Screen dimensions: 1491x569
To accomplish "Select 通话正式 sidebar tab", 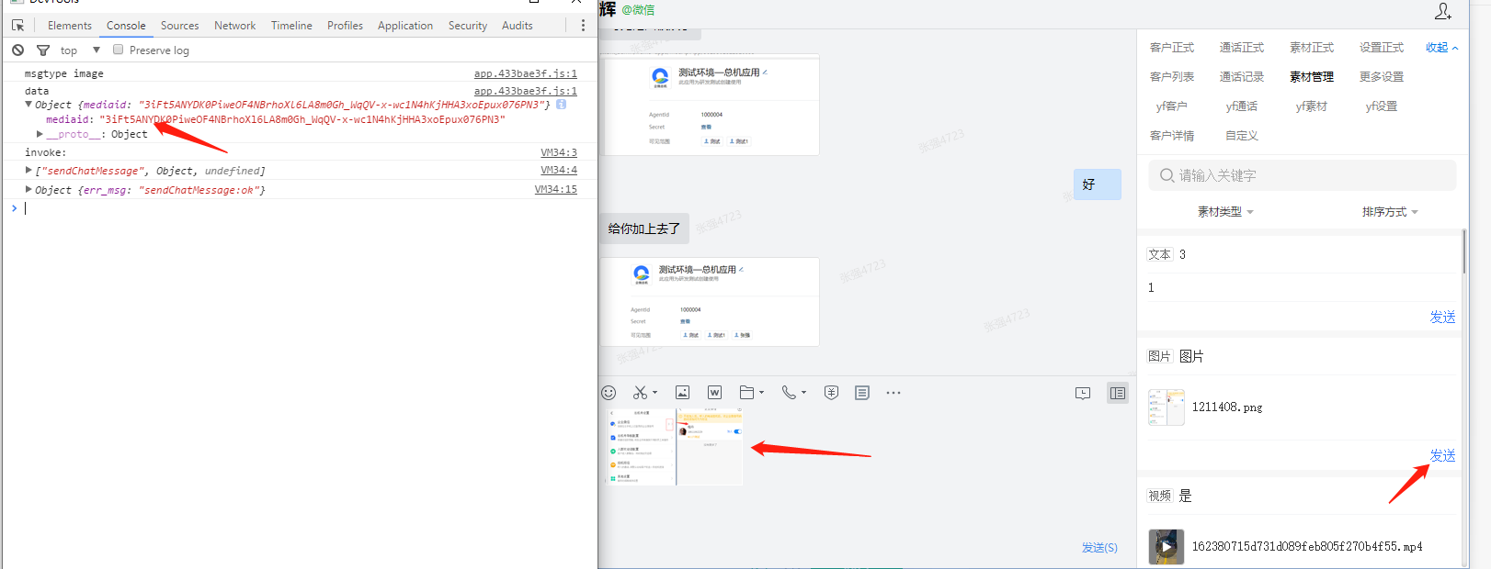I will click(1242, 48).
